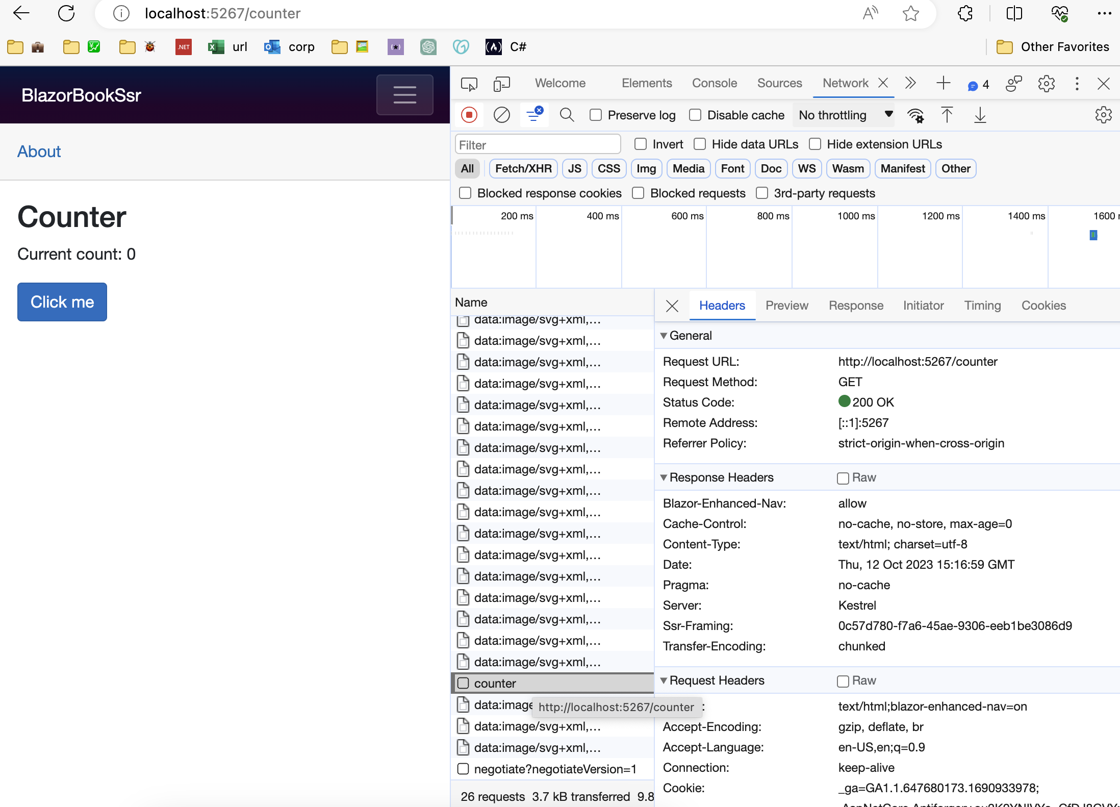The height and width of the screenshot is (807, 1120).
Task: Collapse the Response Headers section
Action: coord(664,477)
